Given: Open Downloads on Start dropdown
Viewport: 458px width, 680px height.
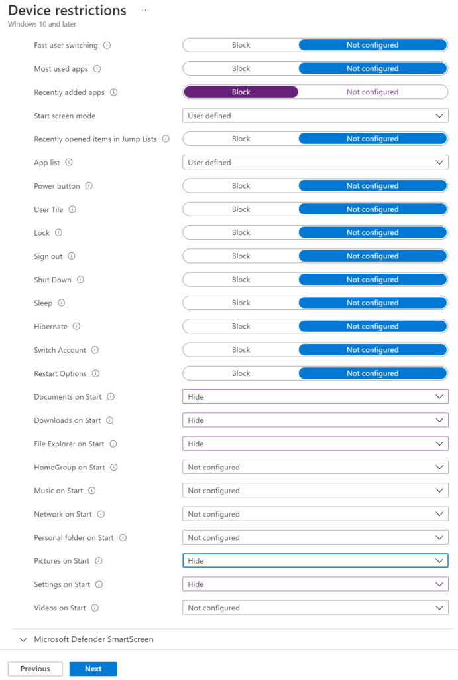Looking at the screenshot, I should 315,420.
